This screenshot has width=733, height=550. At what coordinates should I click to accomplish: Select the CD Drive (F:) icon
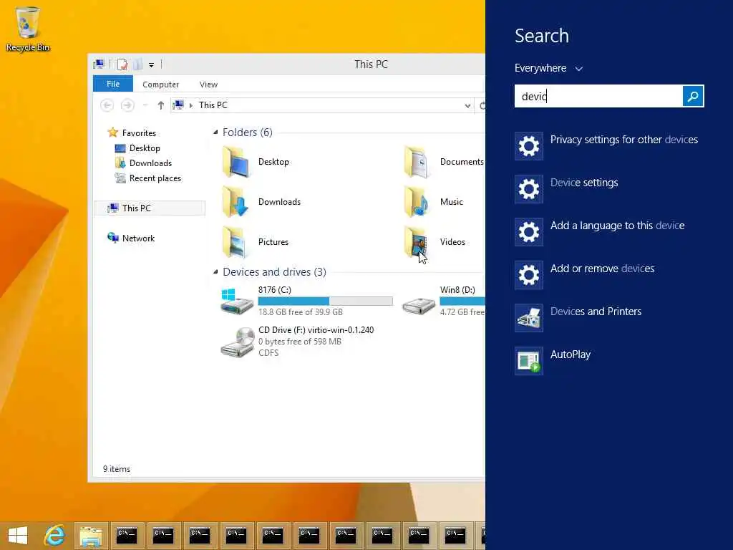(x=236, y=342)
